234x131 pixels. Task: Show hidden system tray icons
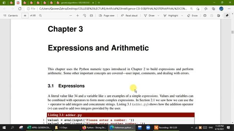pos(192,128)
